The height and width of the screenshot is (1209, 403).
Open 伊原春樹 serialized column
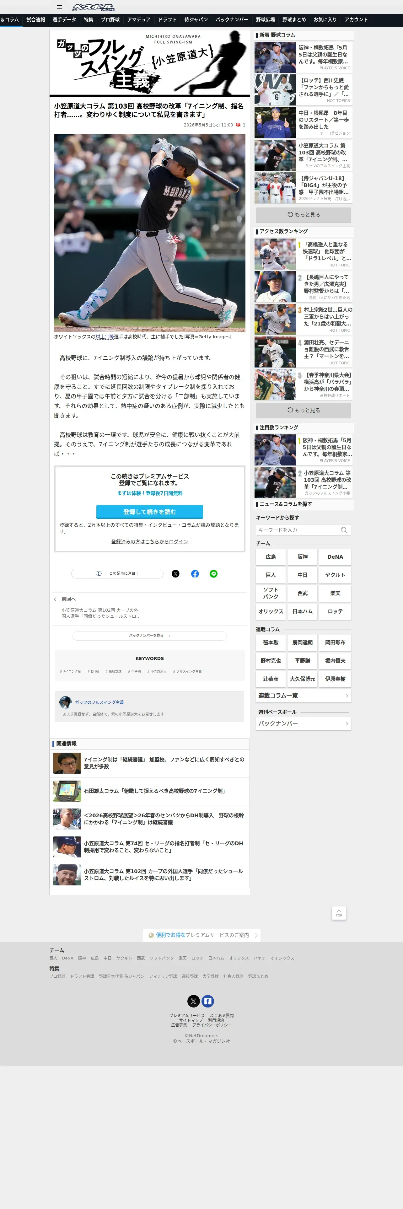coord(336,679)
